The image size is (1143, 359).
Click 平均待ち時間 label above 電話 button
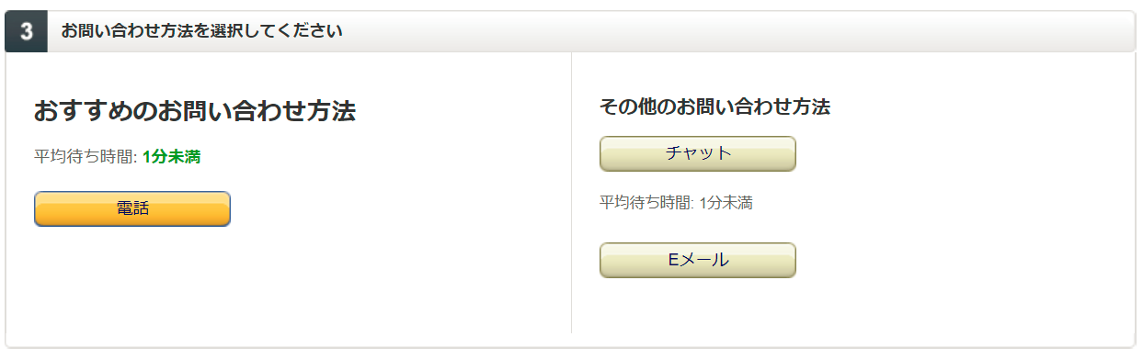tap(84, 157)
